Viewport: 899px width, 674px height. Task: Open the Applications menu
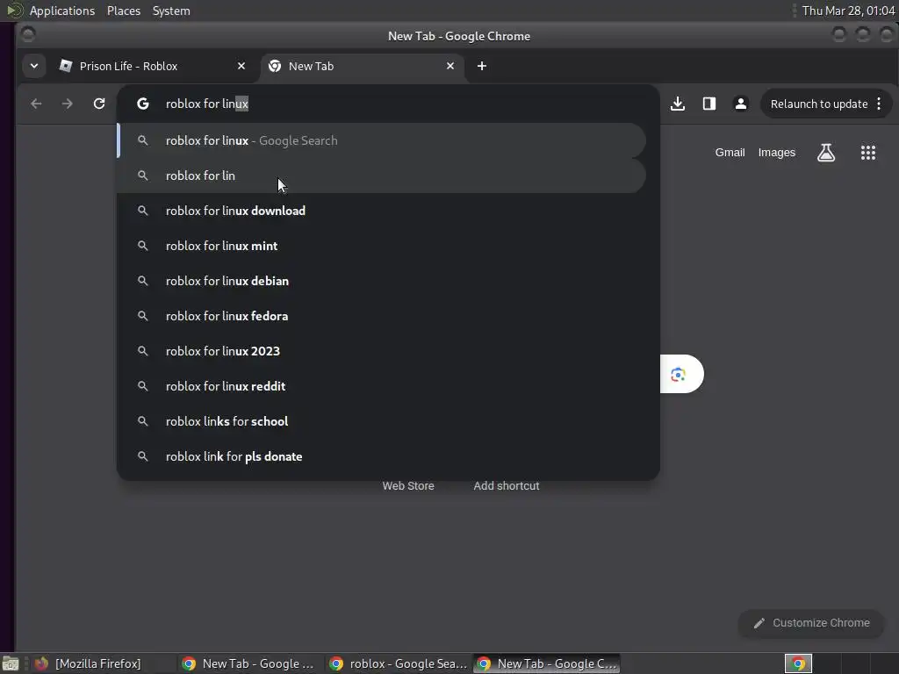click(62, 11)
